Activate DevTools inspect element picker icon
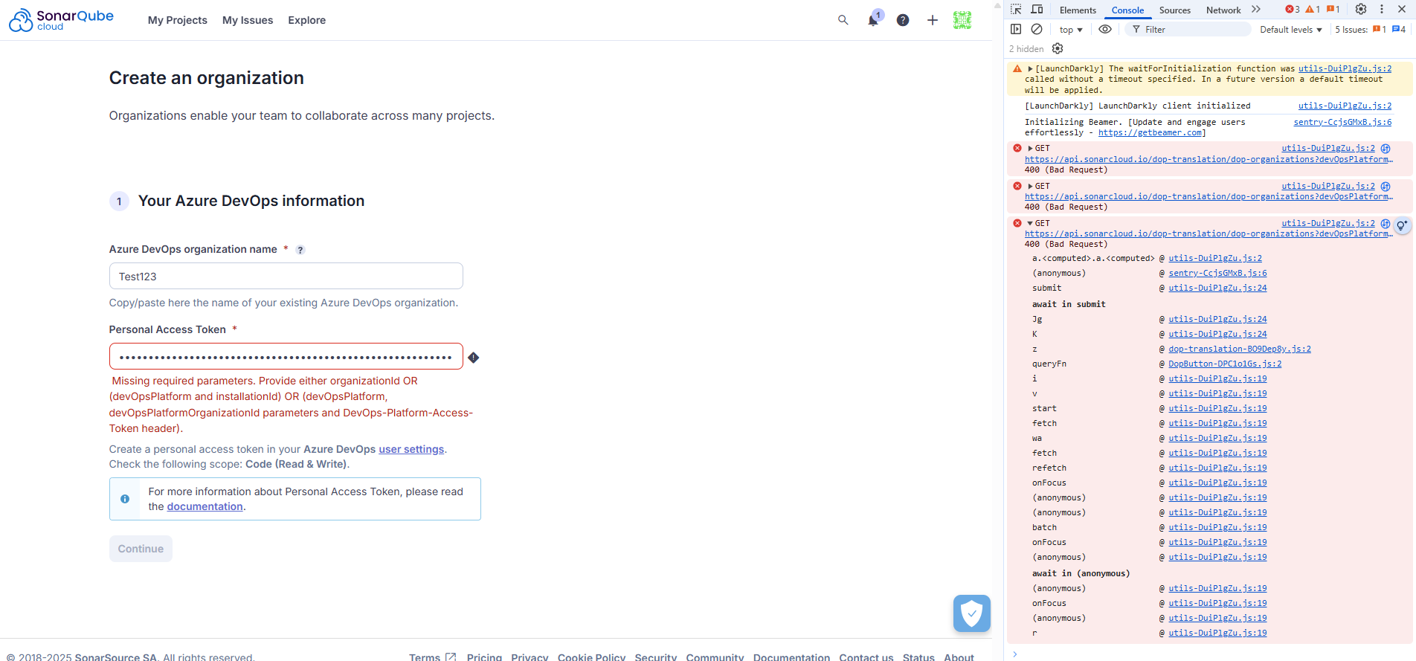 [x=1016, y=10]
